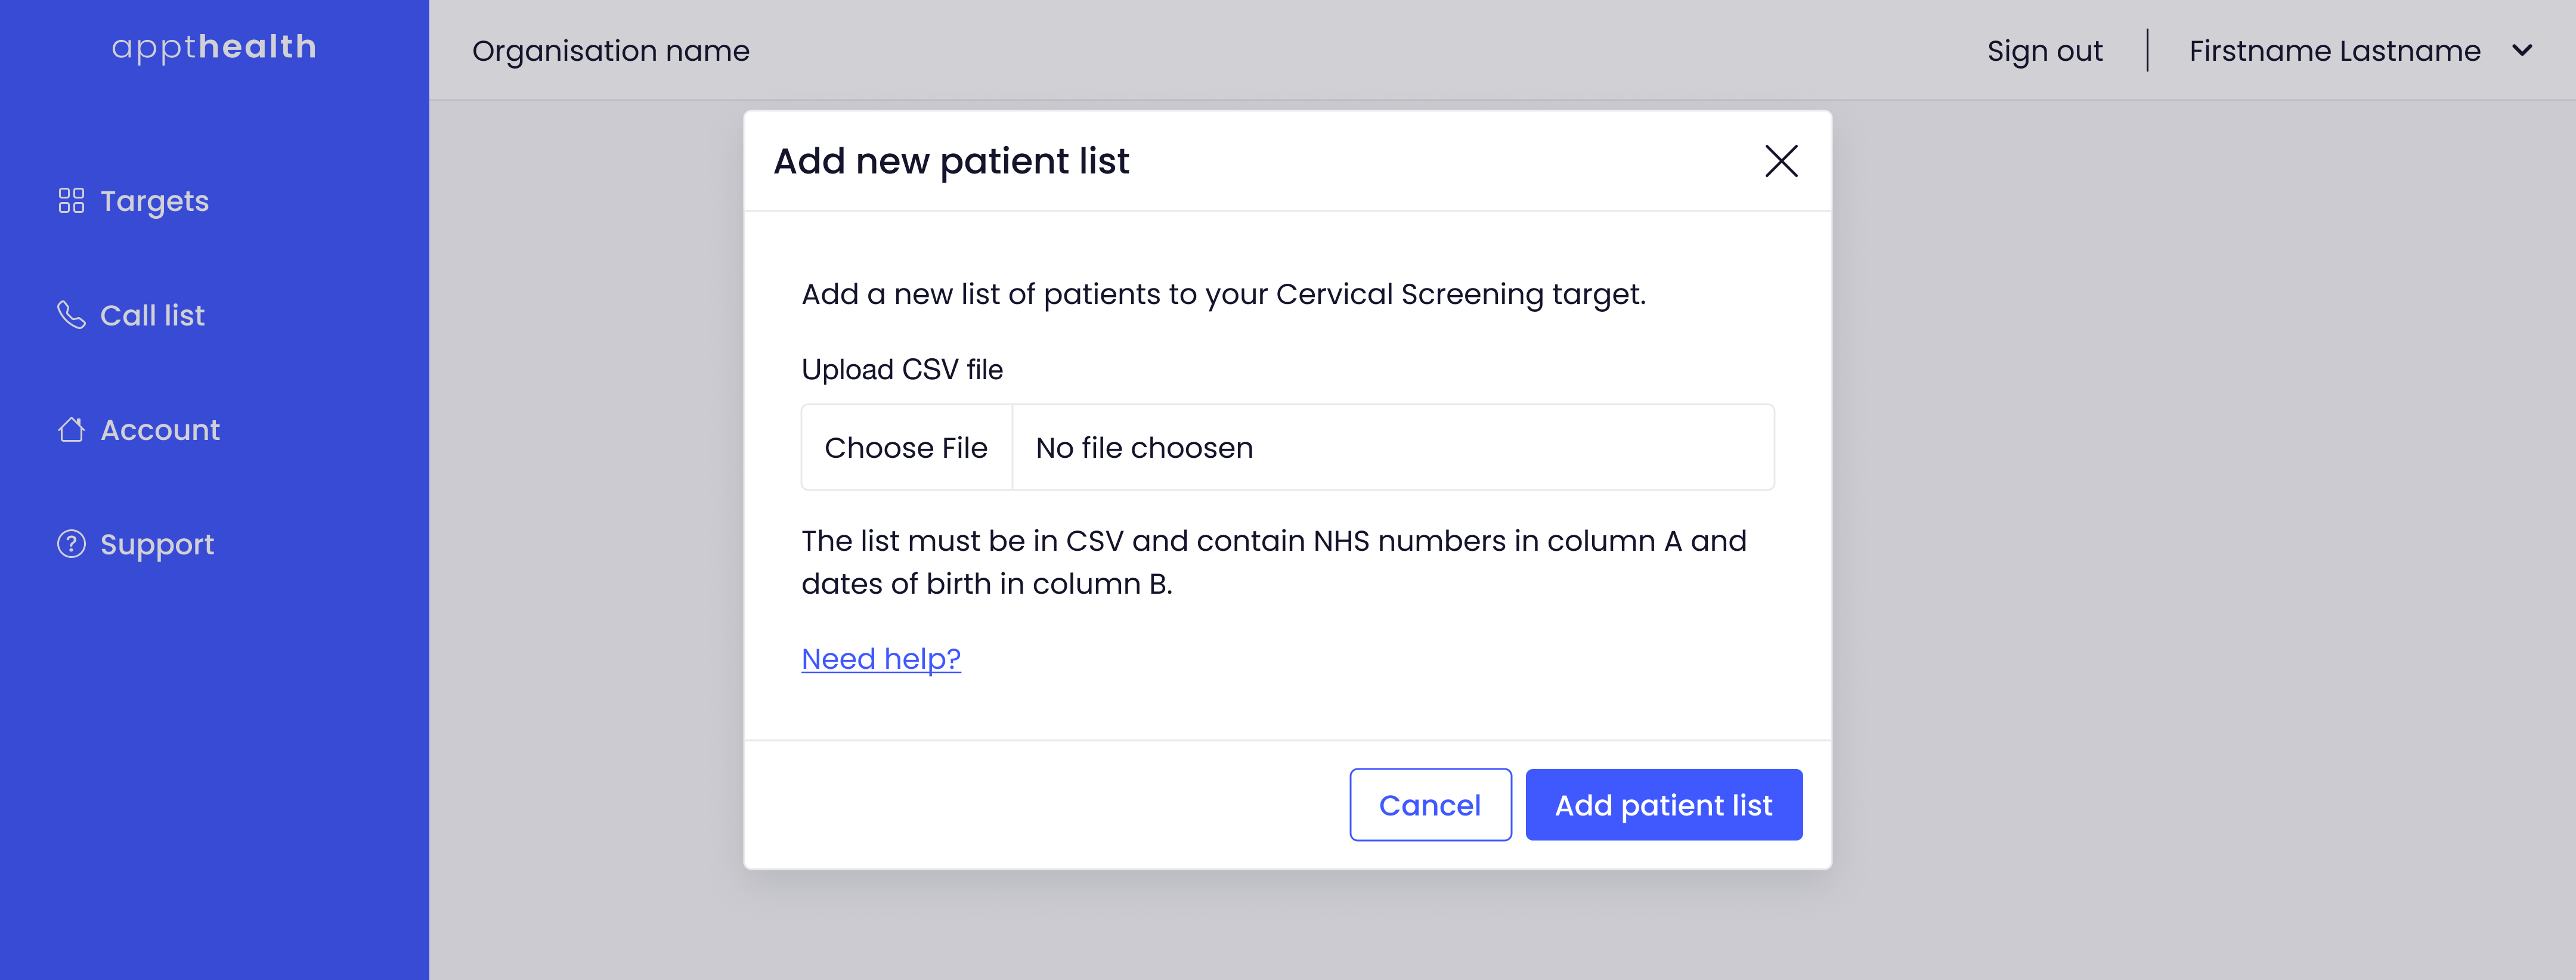
Task: Click the Account house icon
Action: [x=71, y=430]
